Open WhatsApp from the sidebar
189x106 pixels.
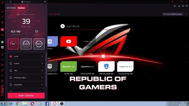pyautogui.click(x=2, y=42)
